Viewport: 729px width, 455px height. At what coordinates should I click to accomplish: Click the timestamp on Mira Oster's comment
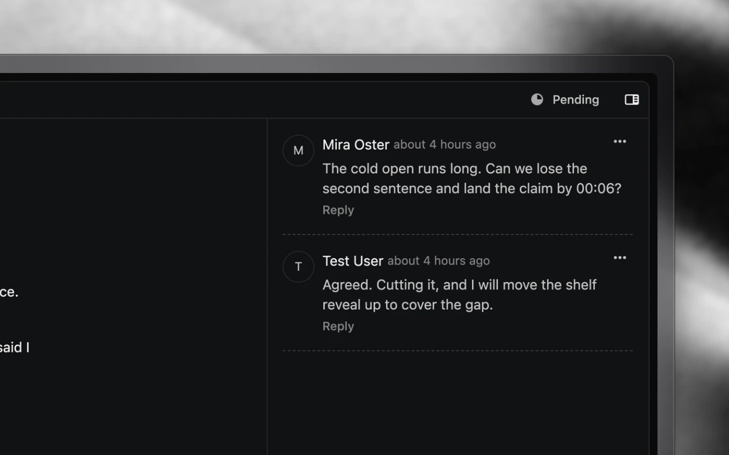[x=445, y=145]
